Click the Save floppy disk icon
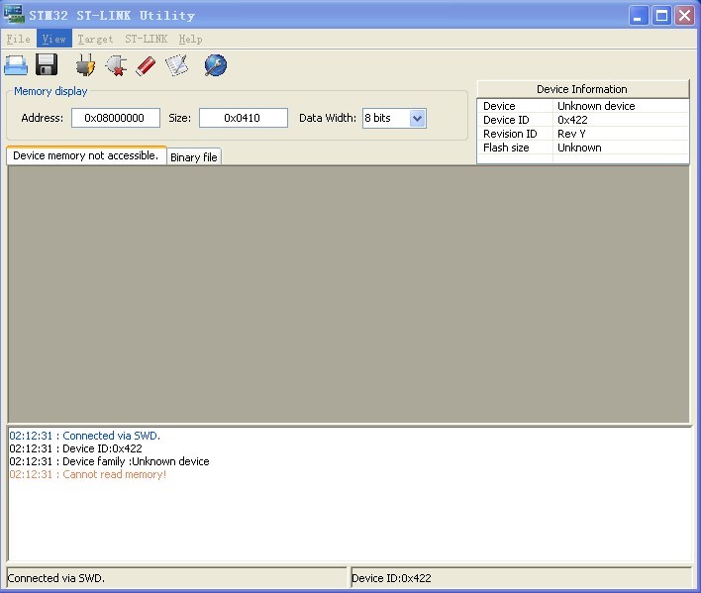The height and width of the screenshot is (593, 701). (47, 64)
